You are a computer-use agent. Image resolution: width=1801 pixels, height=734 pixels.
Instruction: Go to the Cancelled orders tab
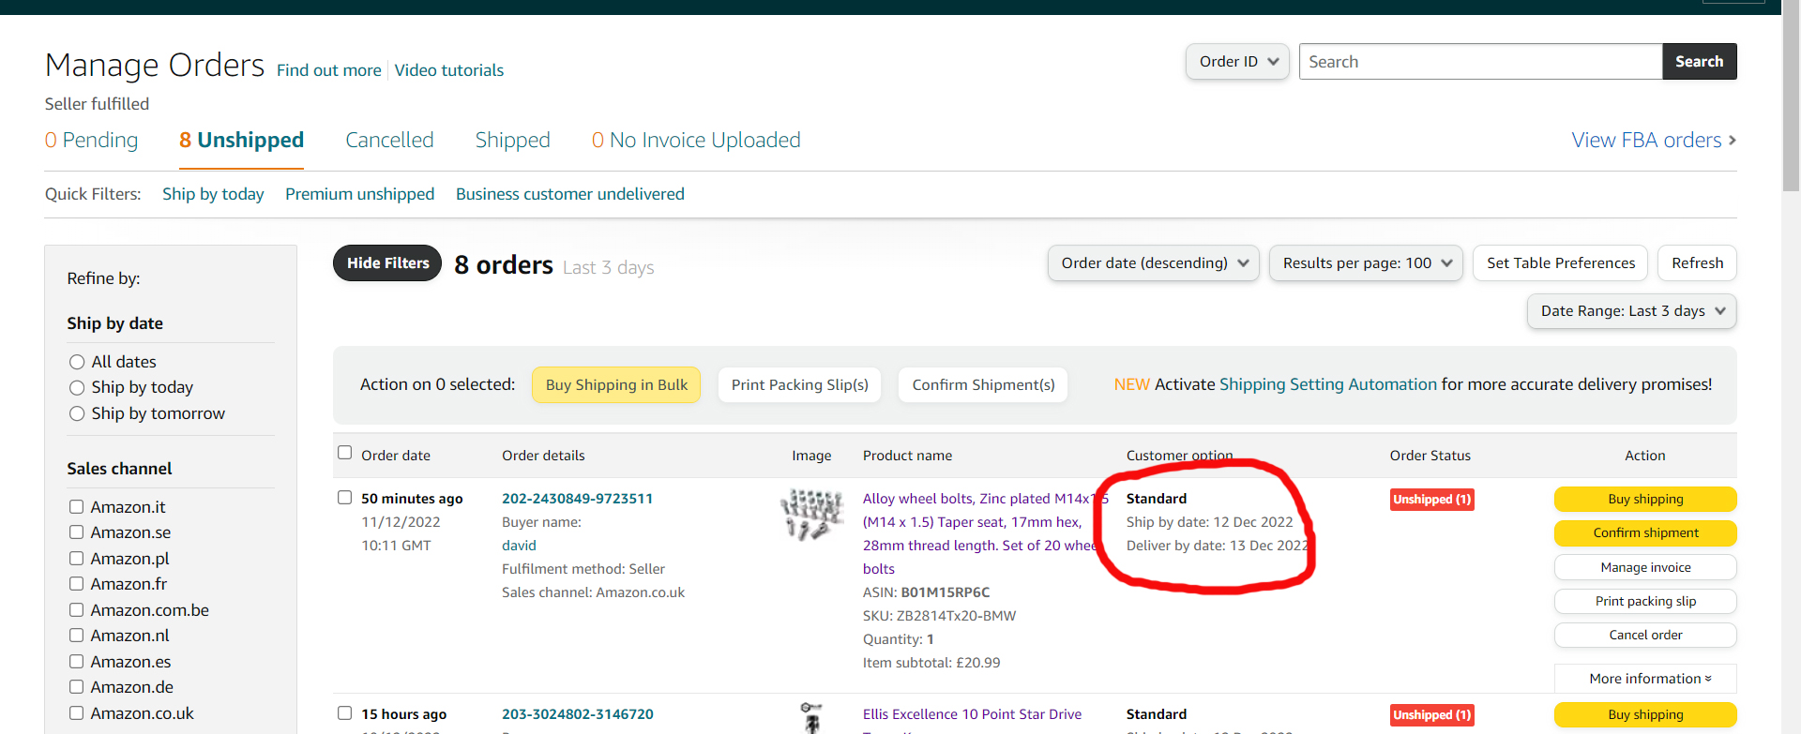(x=389, y=141)
